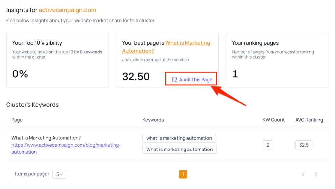Click the KW Count badge showing 2
Image resolution: width=335 pixels, height=189 pixels.
point(268,145)
